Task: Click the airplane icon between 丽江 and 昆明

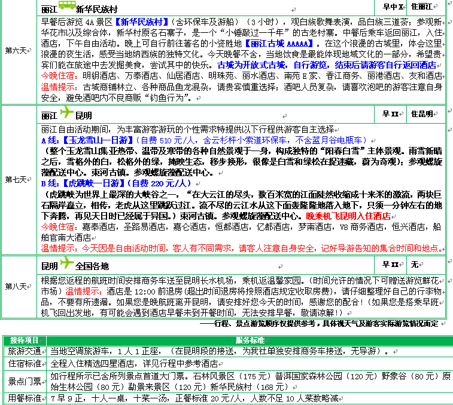Action: [x=66, y=113]
